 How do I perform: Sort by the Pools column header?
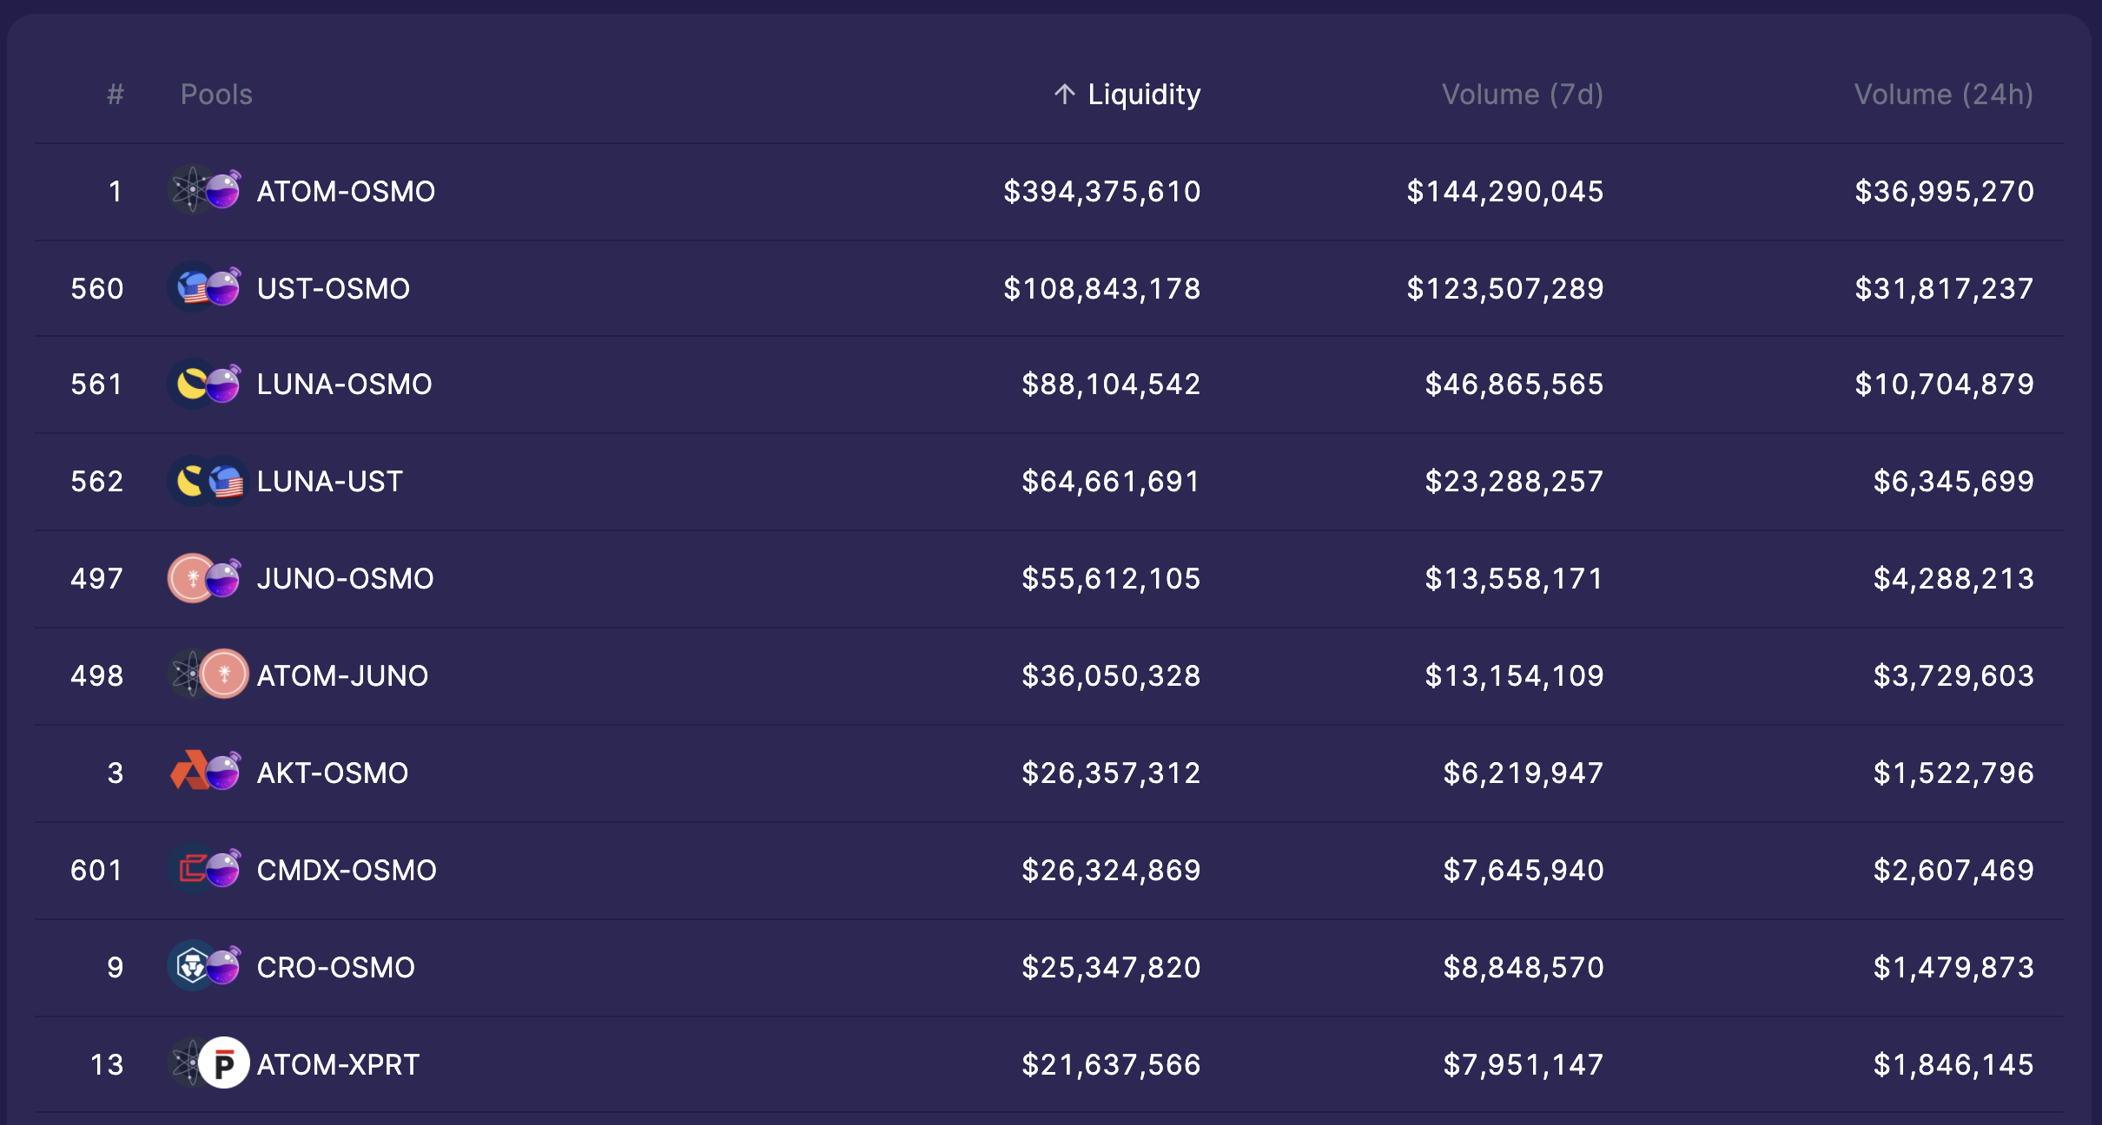click(x=216, y=94)
